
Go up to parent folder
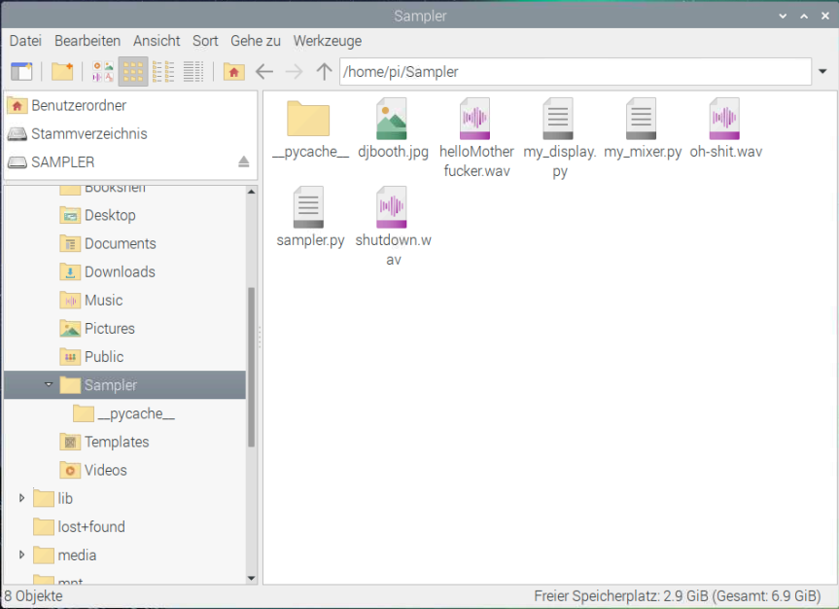coord(324,71)
